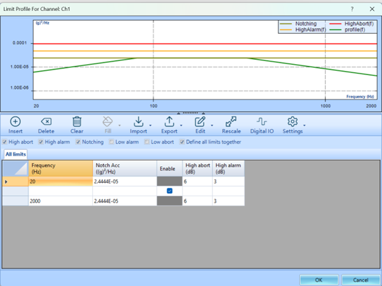Click the Insert toolbar icon
This screenshot has height=286, width=382.
[x=15, y=122]
